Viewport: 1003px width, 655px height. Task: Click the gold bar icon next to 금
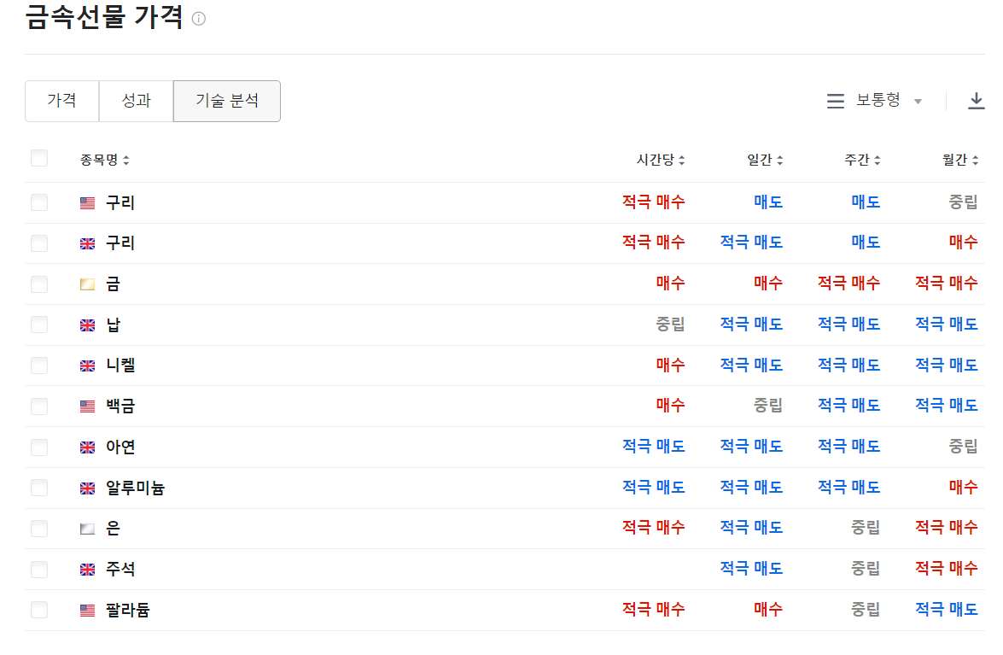(88, 284)
